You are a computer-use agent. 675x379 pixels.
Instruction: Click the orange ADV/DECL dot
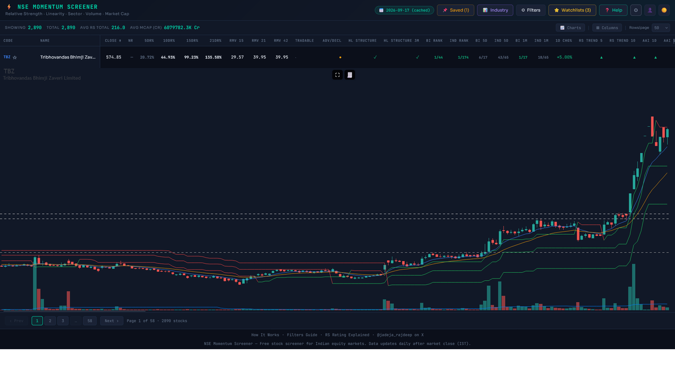(340, 57)
